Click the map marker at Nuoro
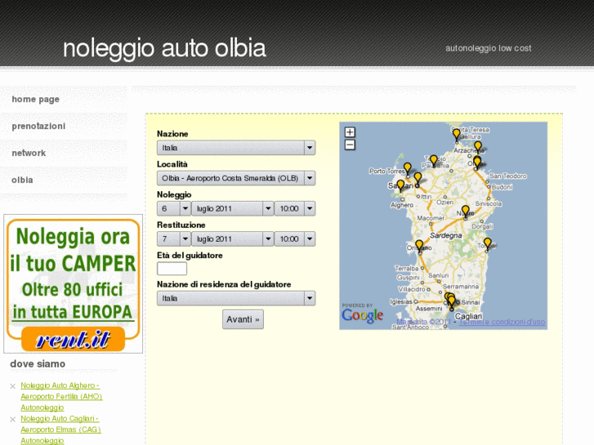 click(x=466, y=211)
